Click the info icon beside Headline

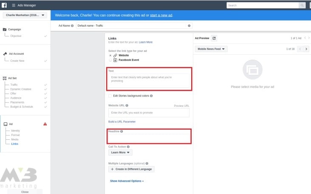[x=122, y=131]
